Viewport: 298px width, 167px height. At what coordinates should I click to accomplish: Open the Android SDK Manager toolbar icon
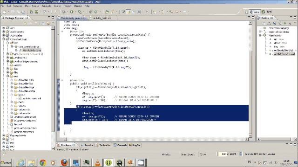(31, 12)
